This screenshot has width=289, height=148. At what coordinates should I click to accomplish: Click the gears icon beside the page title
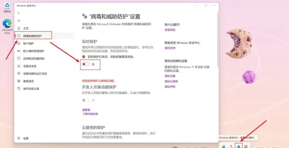pyautogui.click(x=85, y=16)
